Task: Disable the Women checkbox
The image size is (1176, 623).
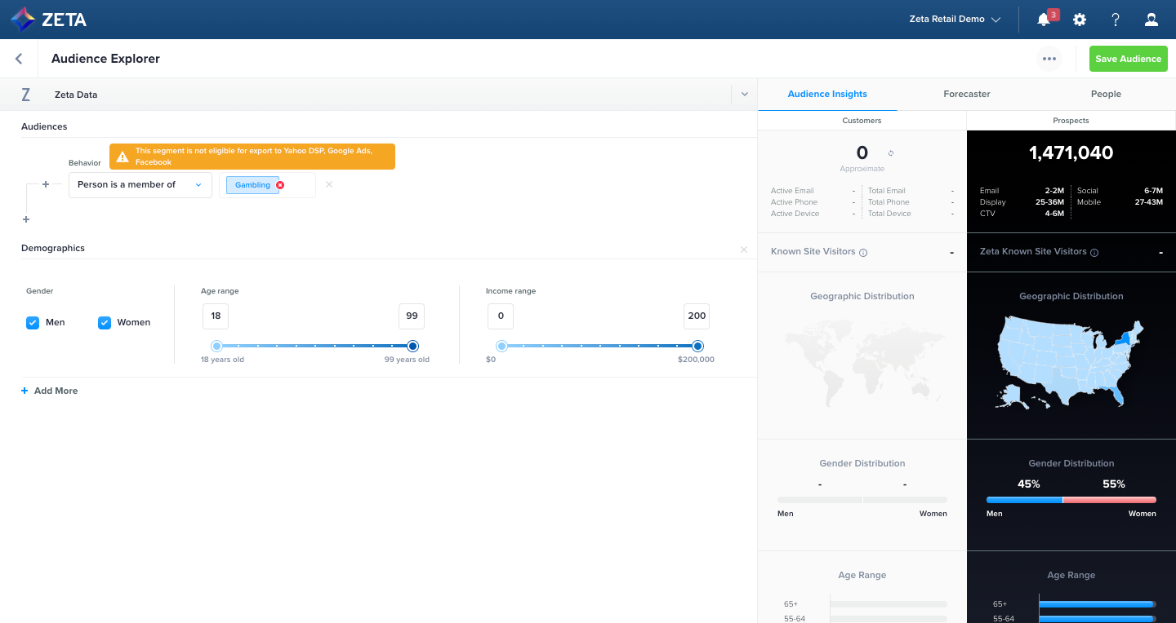Action: [105, 322]
